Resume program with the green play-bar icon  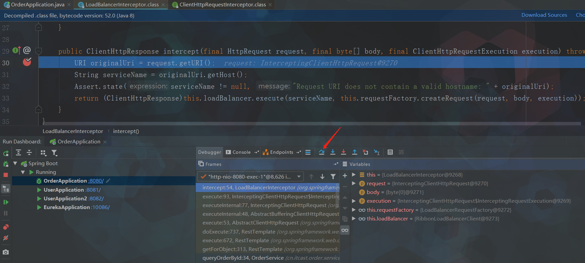click(x=6, y=202)
